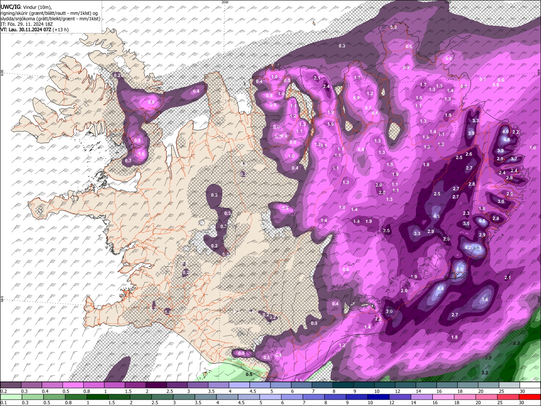Pick the pale green swatch labeled 0.1 in lower legend
The image size is (541, 406).
[11, 397]
